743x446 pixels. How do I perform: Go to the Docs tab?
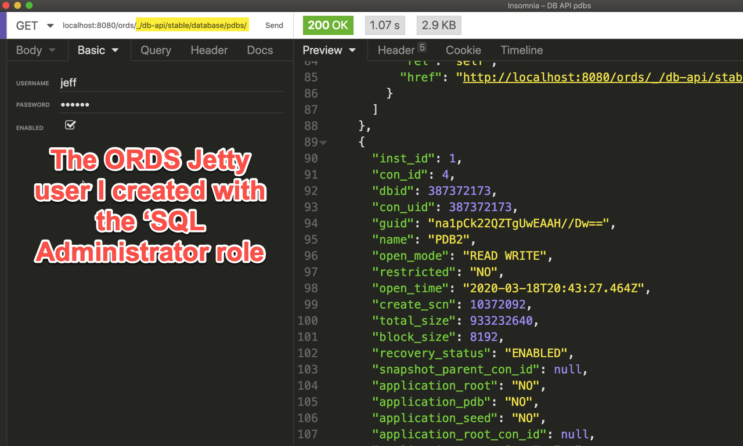[x=259, y=50]
